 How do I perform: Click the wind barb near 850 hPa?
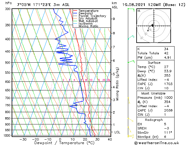[x=130, y=119]
